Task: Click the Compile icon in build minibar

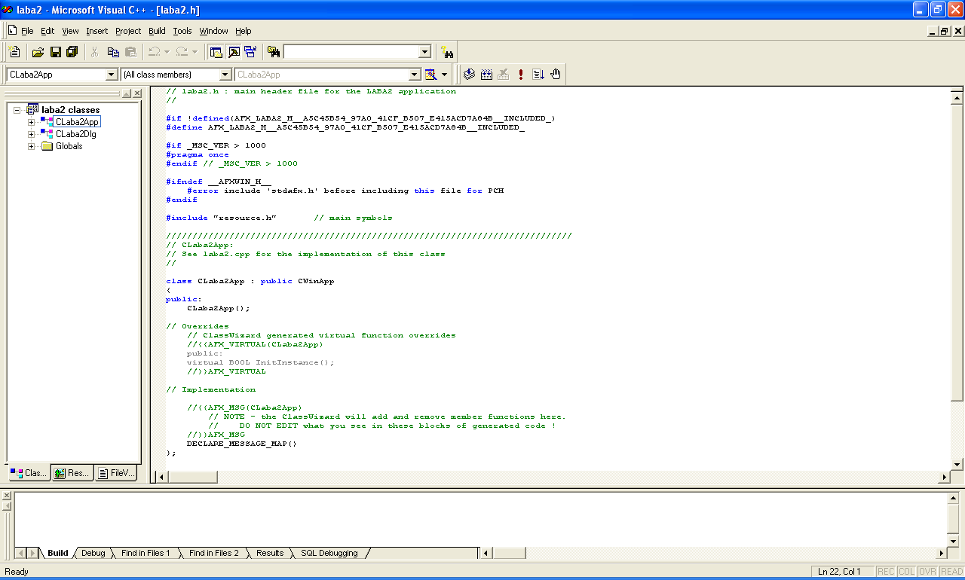Action: (469, 74)
